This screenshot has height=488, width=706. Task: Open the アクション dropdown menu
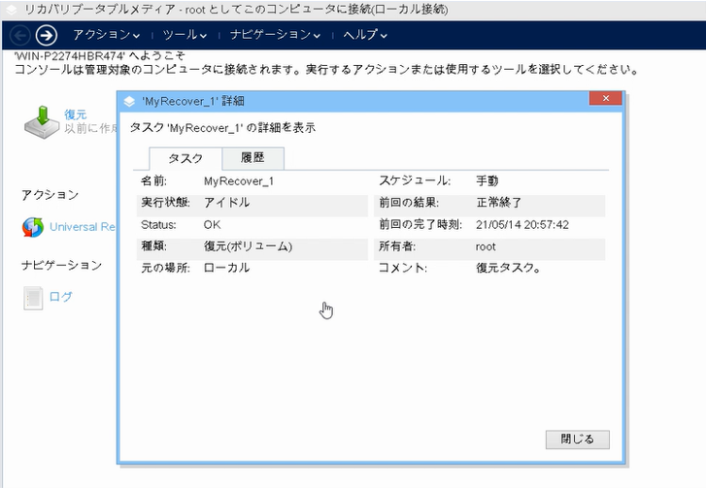[x=107, y=35]
